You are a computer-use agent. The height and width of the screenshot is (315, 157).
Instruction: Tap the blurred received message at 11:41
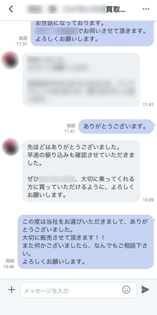81,80
